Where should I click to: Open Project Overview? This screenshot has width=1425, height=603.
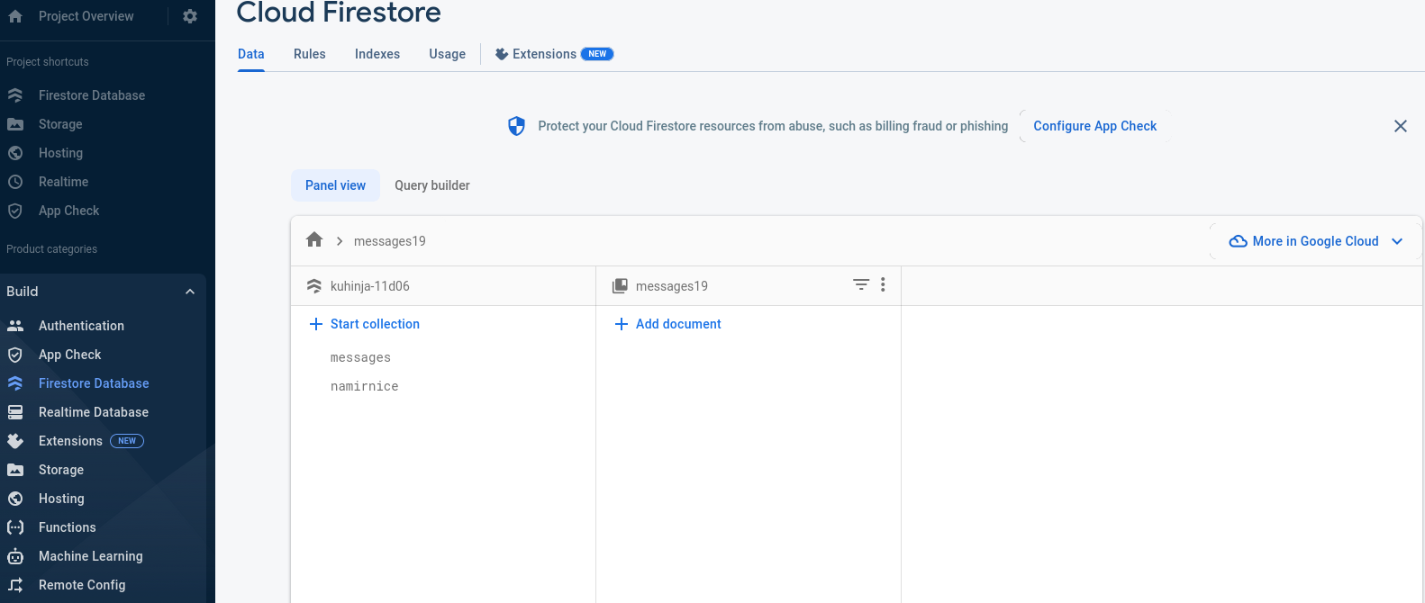86,16
